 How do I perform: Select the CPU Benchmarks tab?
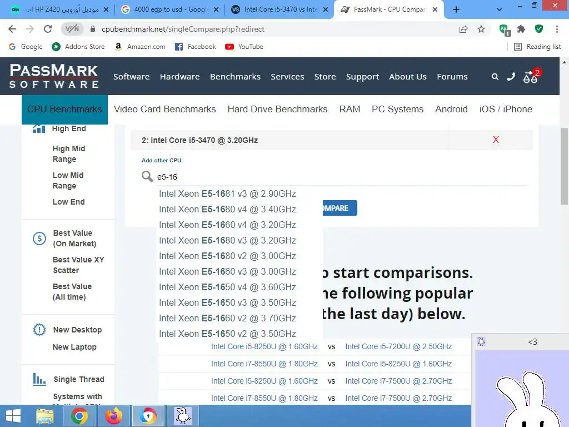tap(64, 110)
